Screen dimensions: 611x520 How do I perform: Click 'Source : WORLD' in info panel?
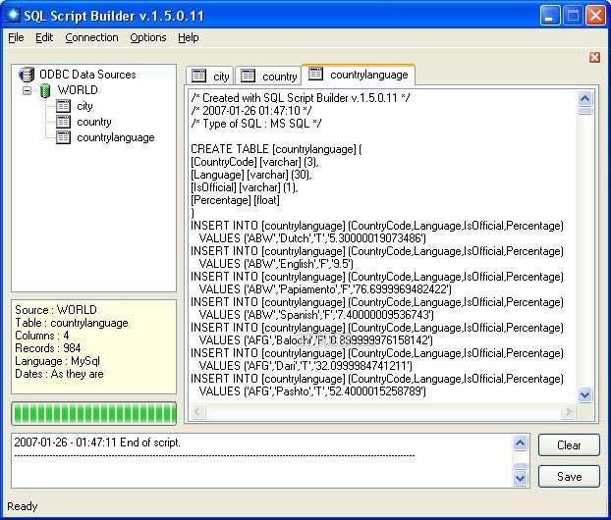click(x=56, y=310)
